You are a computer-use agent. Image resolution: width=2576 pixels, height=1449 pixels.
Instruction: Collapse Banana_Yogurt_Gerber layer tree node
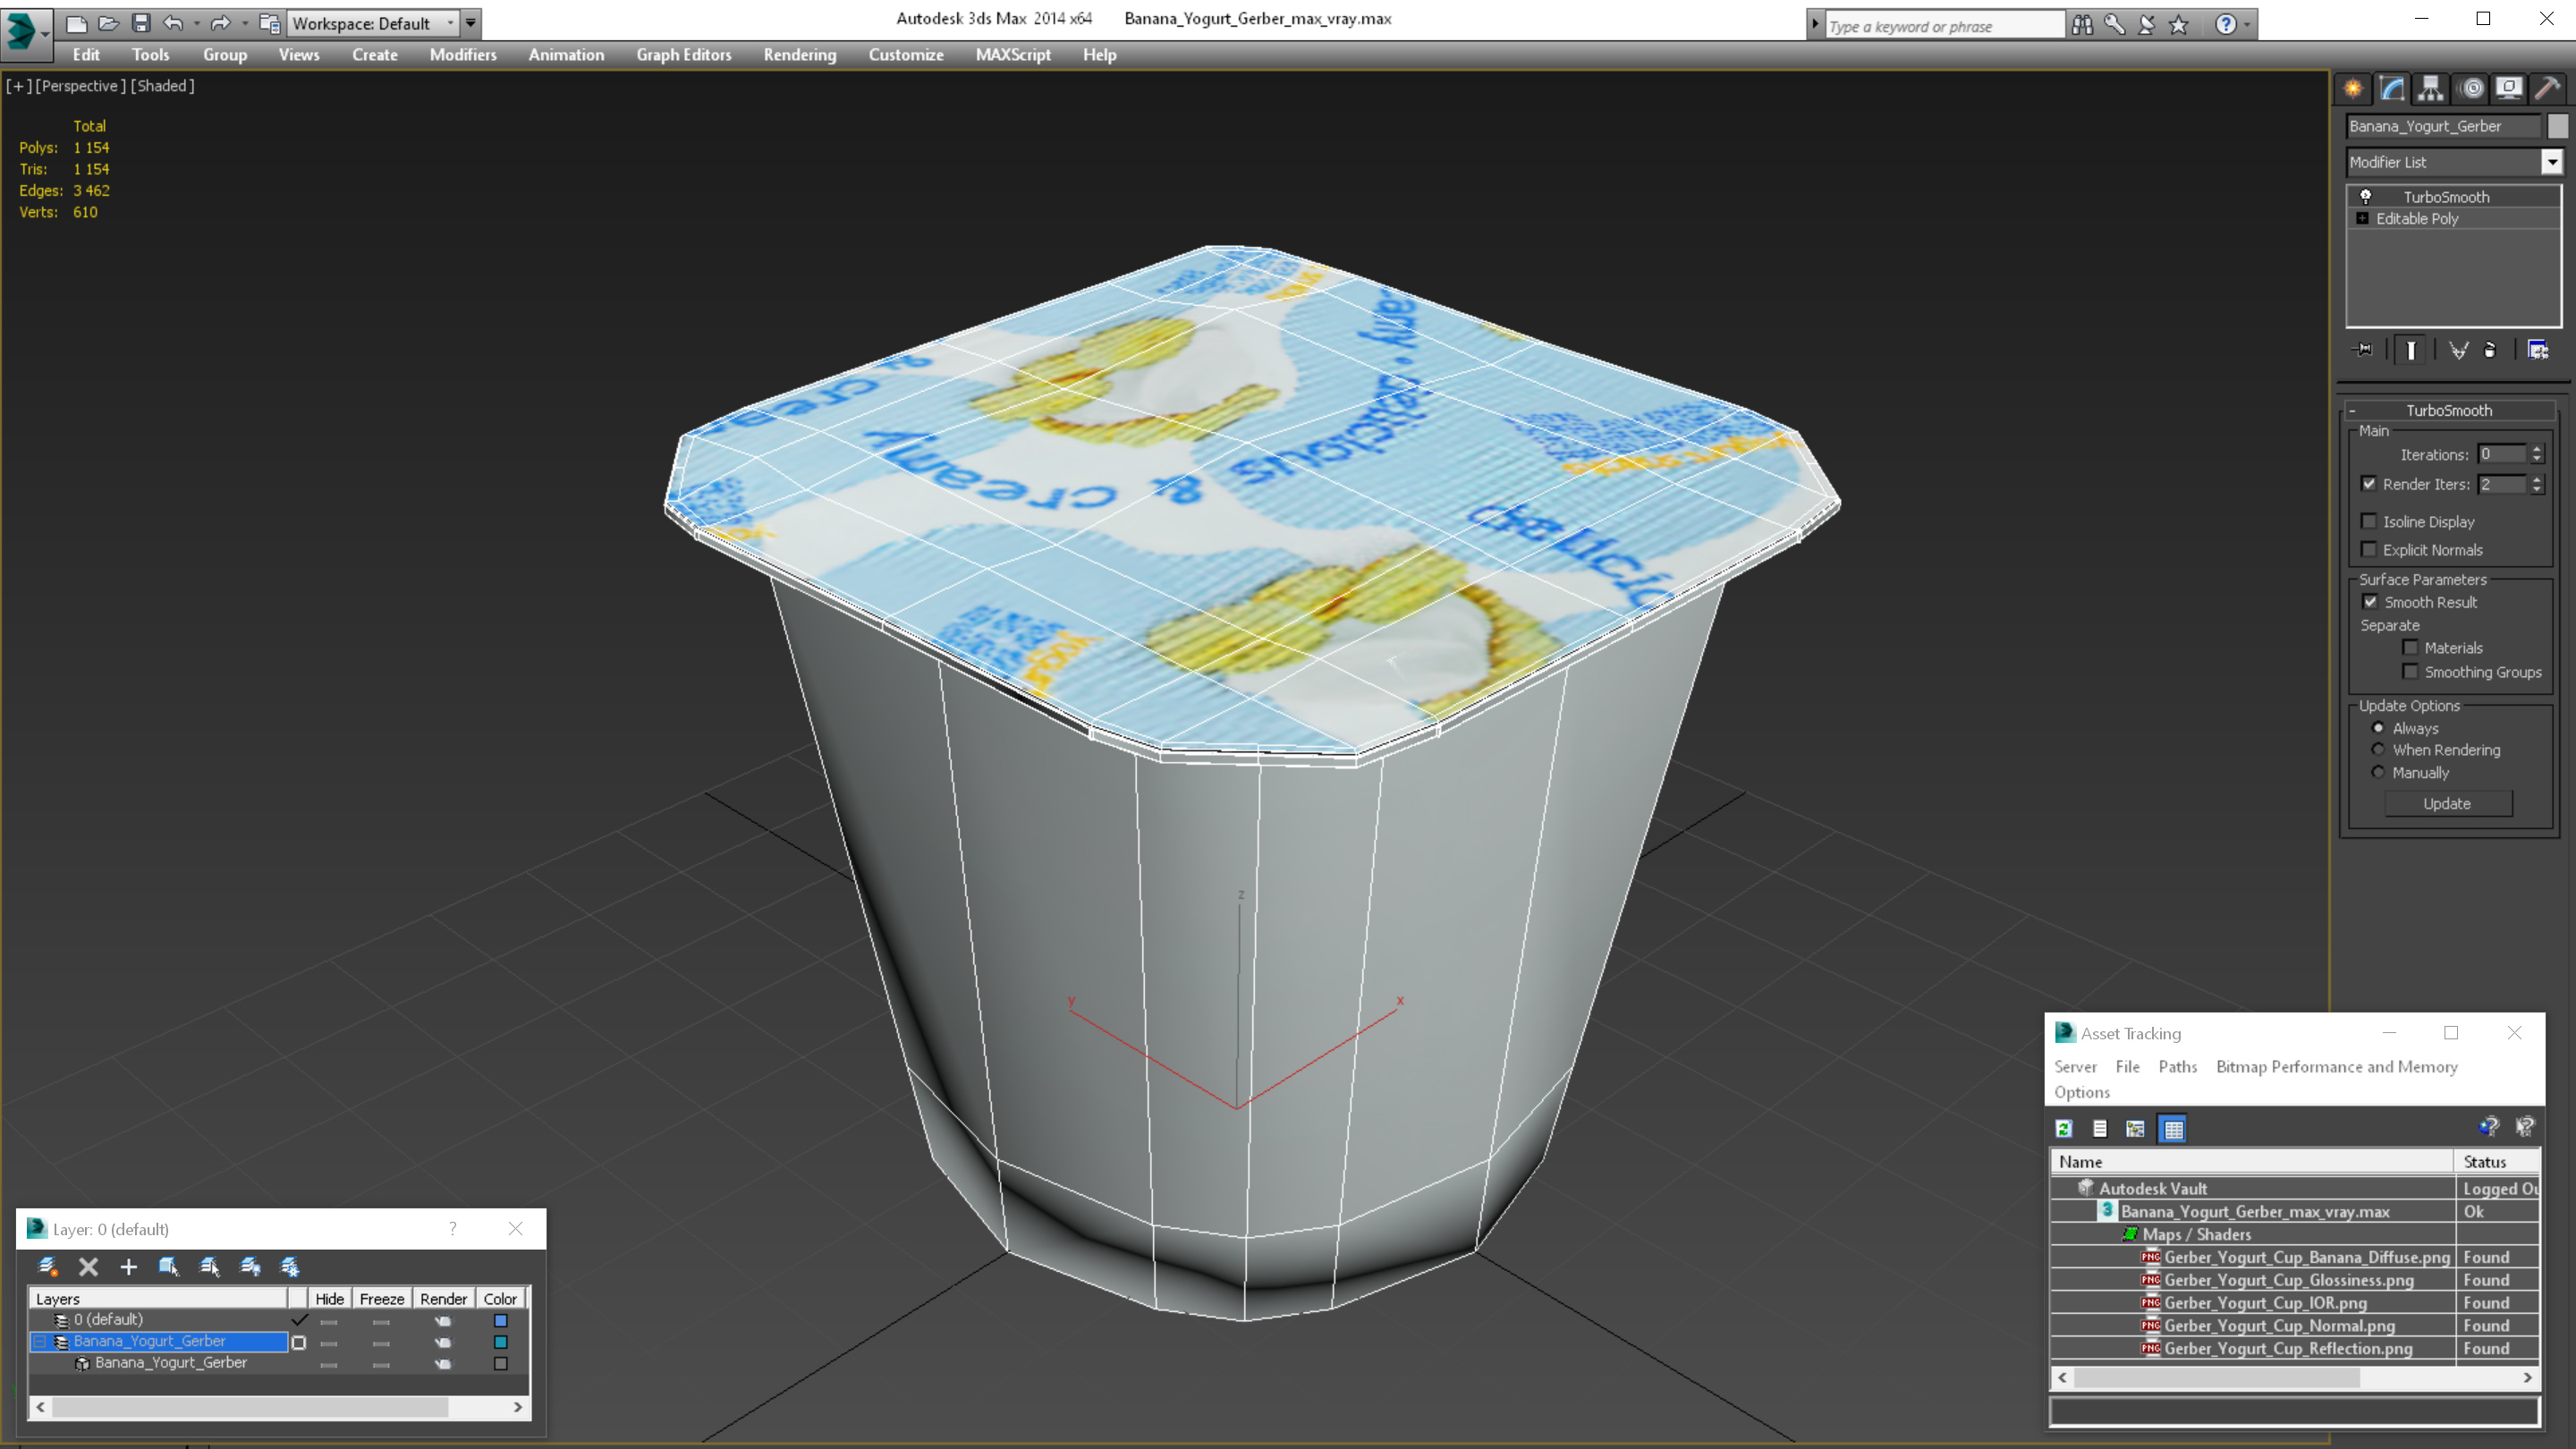tap(40, 1342)
